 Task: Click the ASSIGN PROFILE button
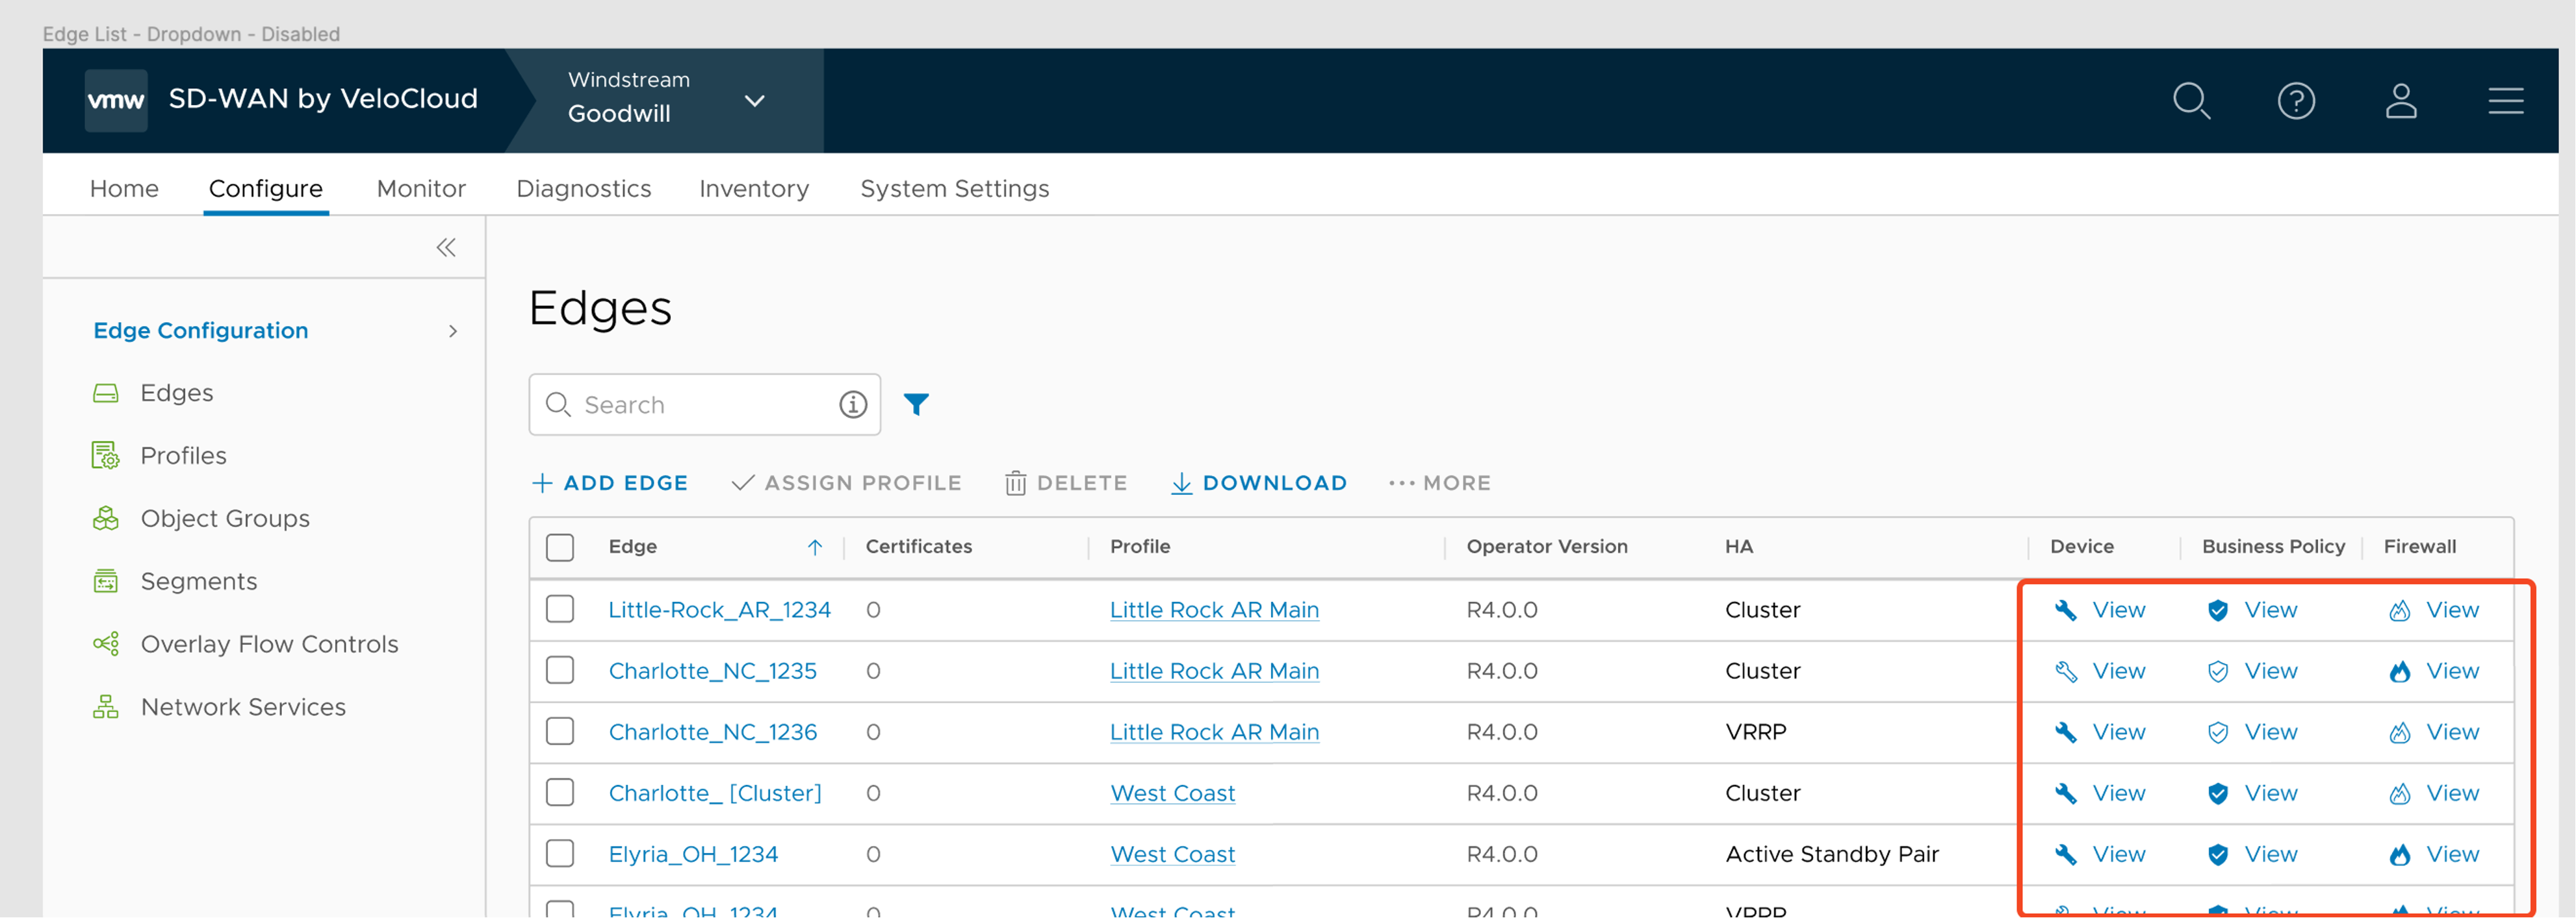tap(846, 484)
